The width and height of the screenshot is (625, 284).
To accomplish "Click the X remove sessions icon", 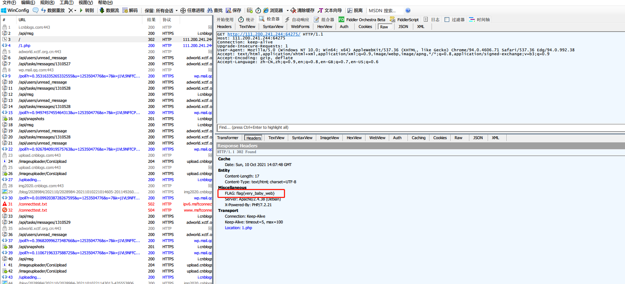I will coord(70,10).
